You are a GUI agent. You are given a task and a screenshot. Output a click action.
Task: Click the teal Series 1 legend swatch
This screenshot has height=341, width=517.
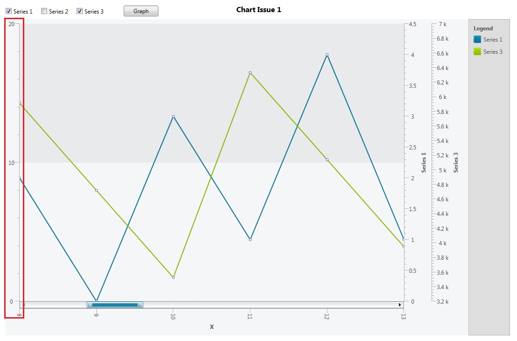point(477,40)
